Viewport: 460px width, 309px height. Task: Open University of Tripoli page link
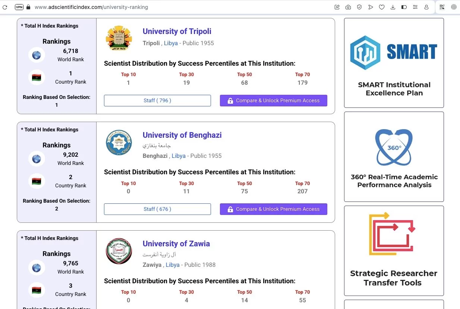pos(177,31)
